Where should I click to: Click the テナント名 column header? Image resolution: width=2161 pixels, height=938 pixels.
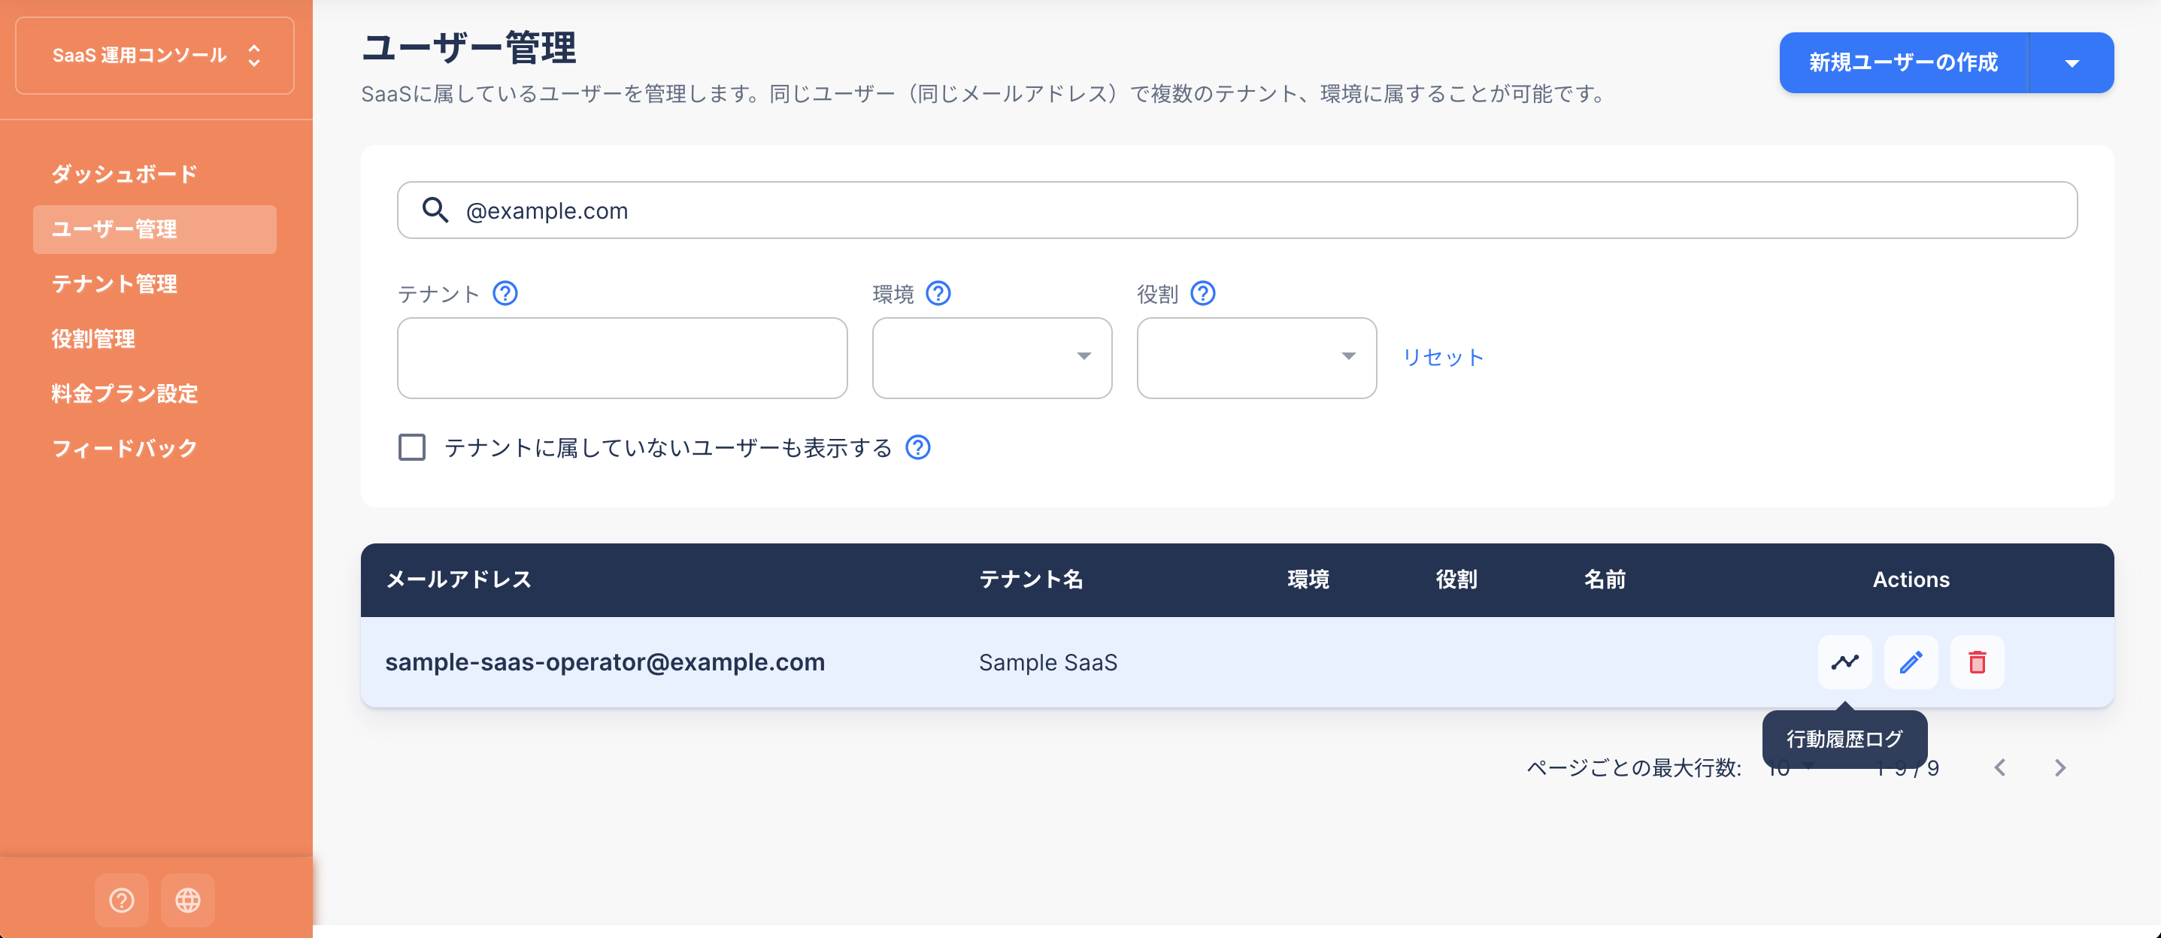[1031, 579]
